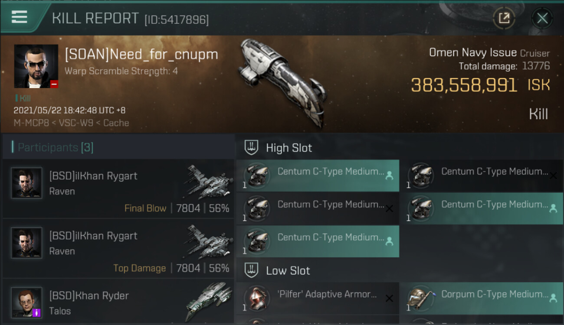Click the destroyed X on 'Pilfer' Adaptive Armor

coord(389,299)
